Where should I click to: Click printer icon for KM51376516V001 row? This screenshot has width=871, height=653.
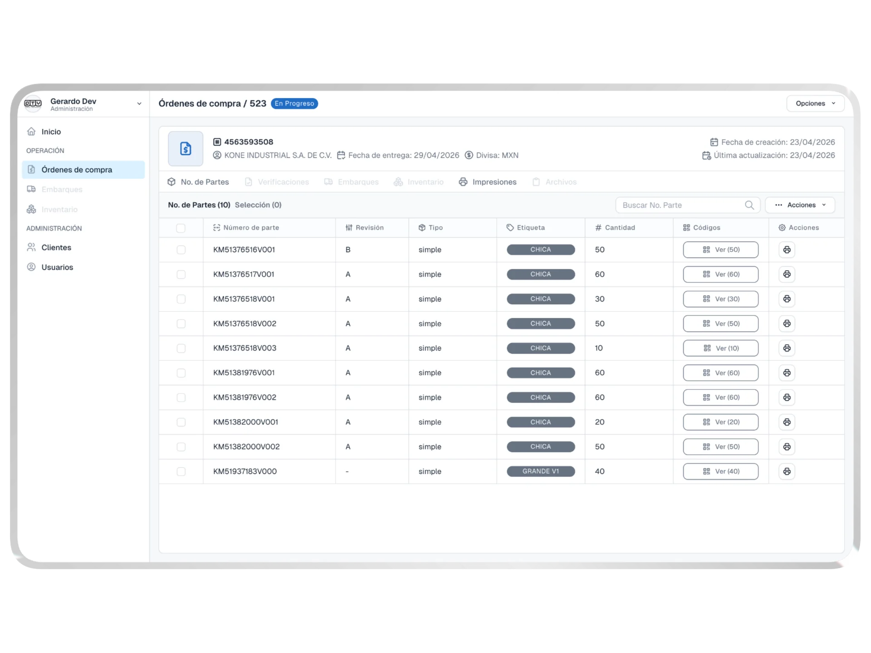tap(787, 250)
